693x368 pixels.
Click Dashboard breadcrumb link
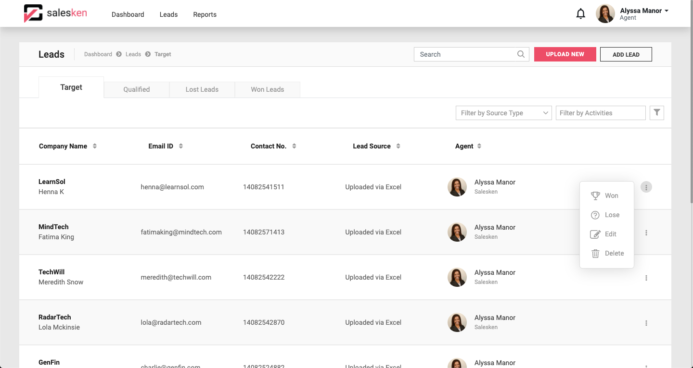[x=98, y=54]
